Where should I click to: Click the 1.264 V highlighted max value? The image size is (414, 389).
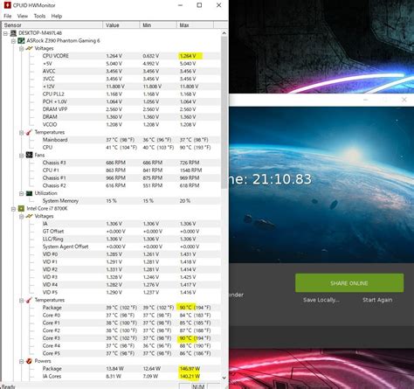click(x=188, y=56)
